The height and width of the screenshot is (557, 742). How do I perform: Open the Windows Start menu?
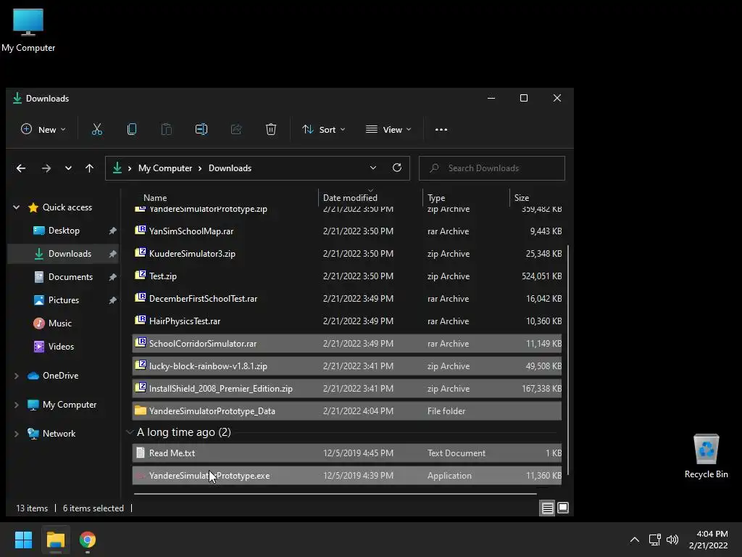tap(23, 540)
